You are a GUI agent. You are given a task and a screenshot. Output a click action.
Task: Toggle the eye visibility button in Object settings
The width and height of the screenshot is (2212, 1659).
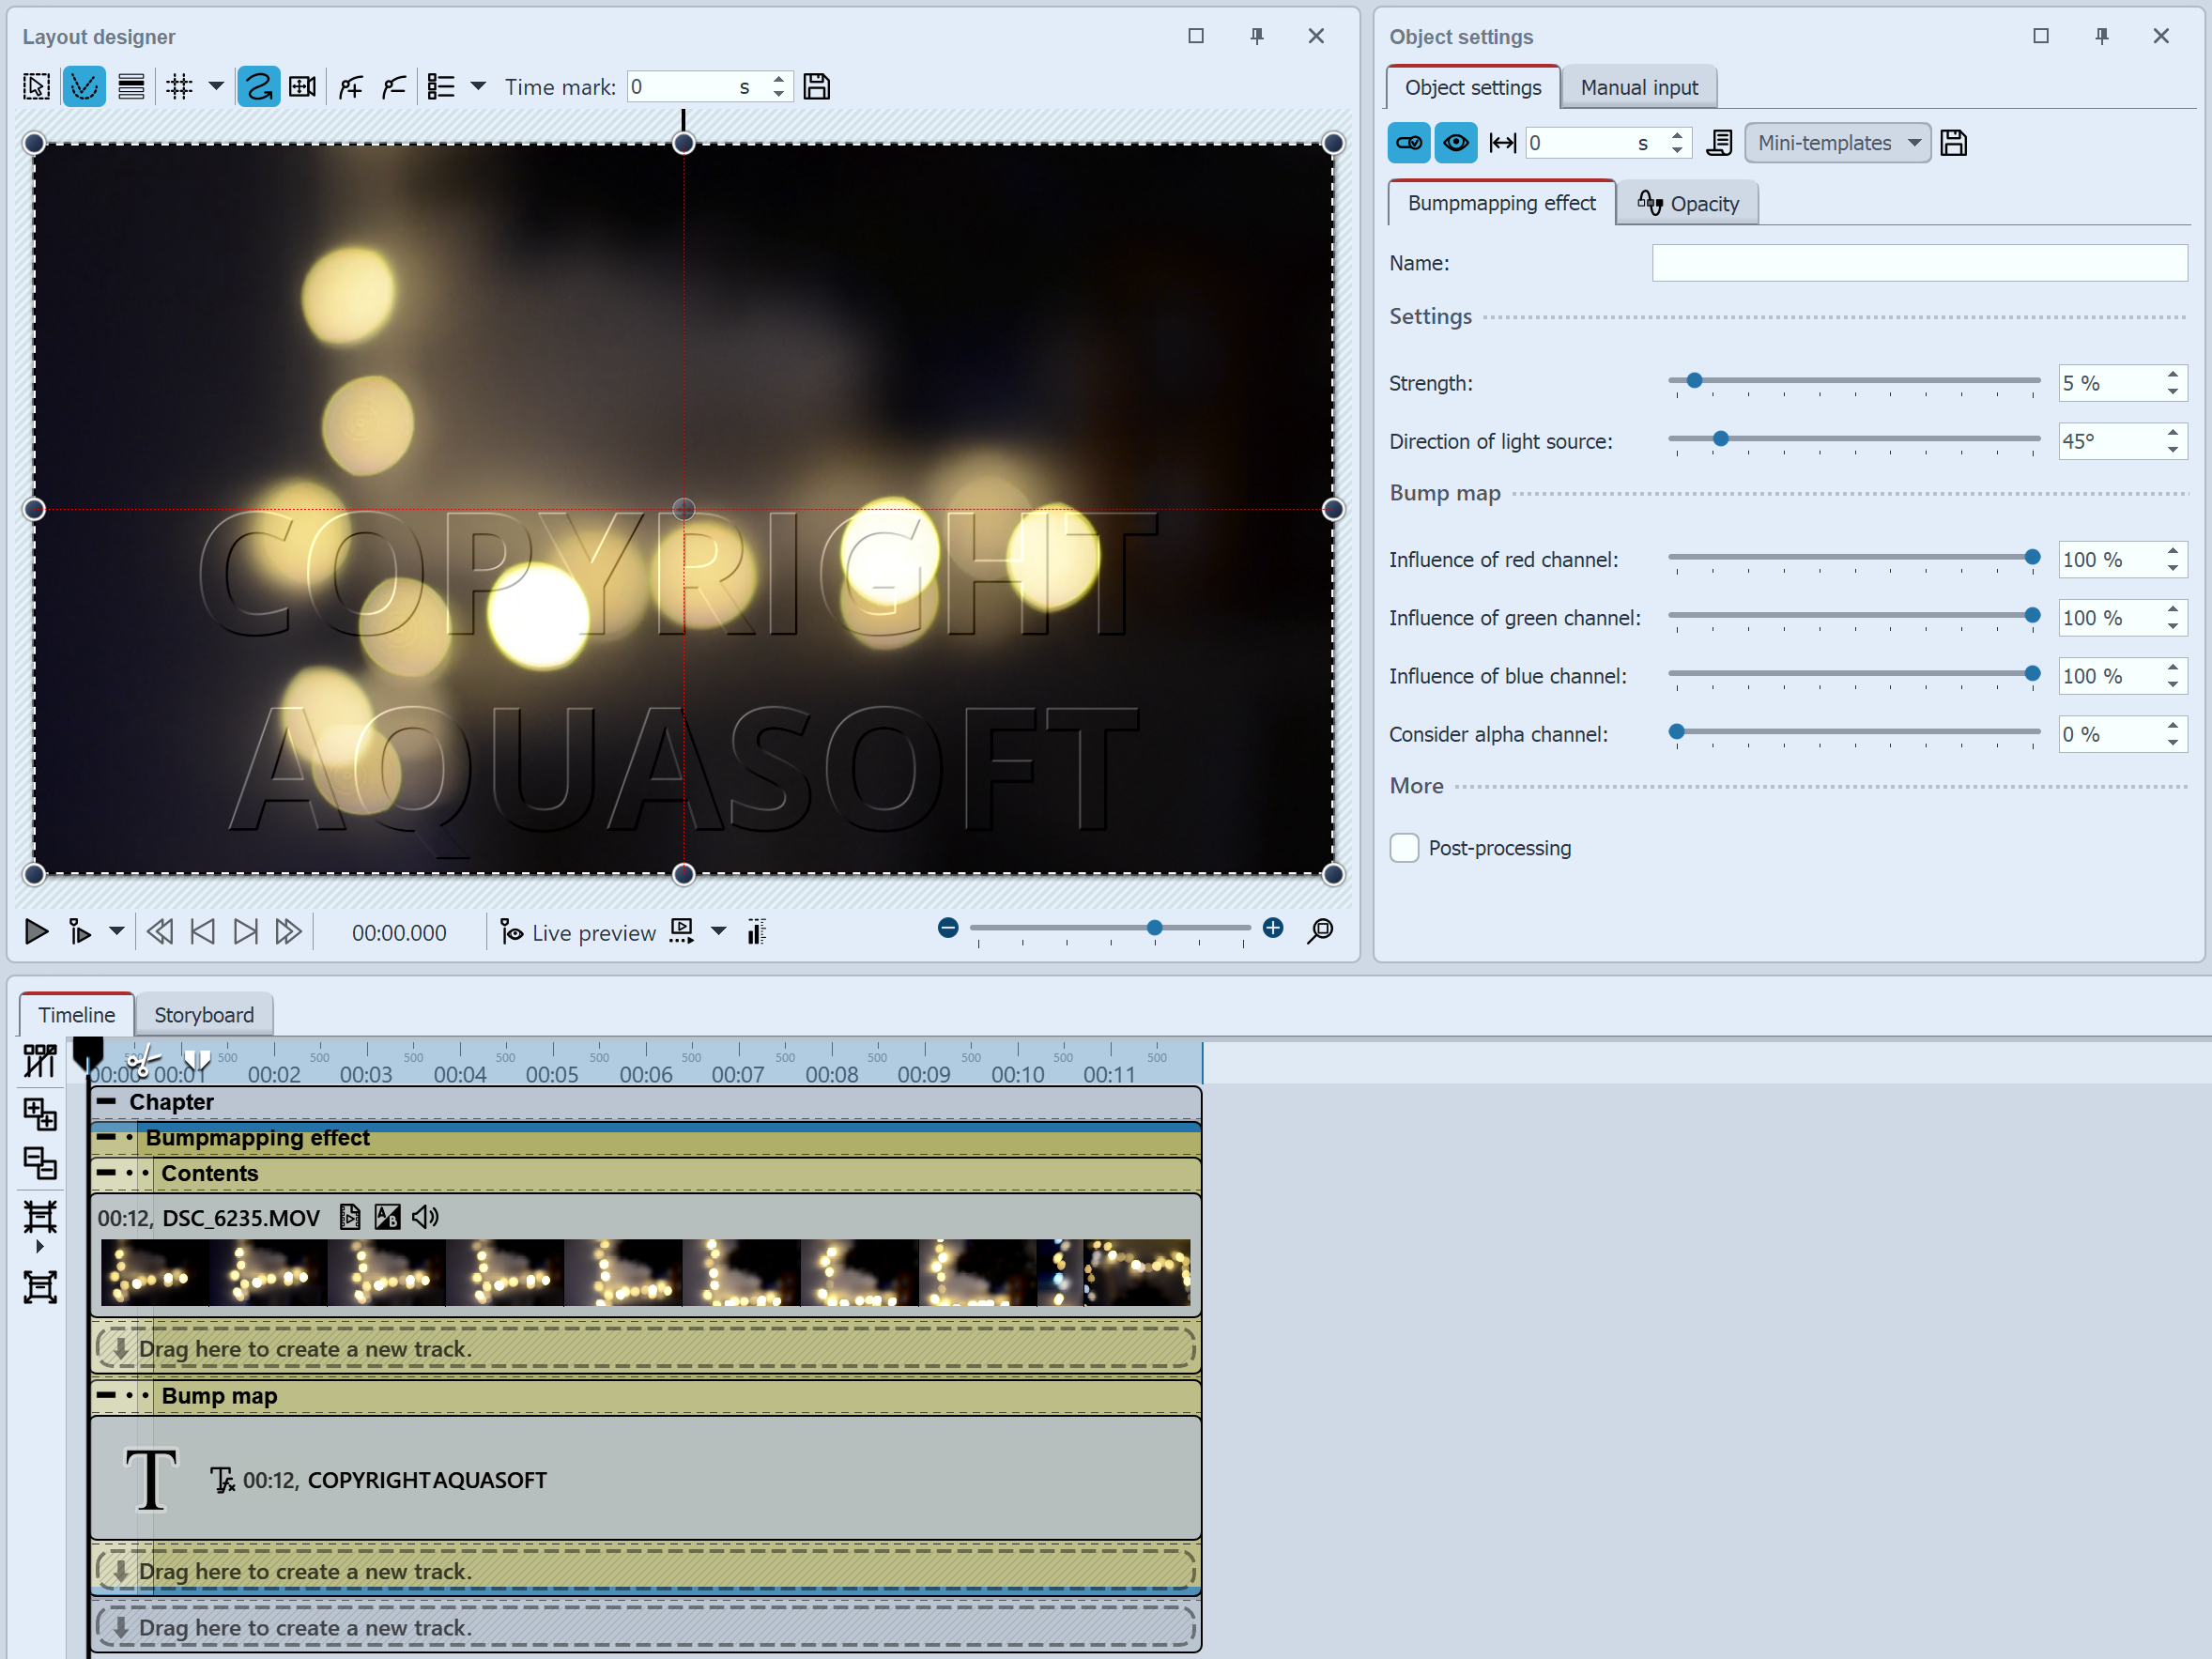(x=1455, y=143)
